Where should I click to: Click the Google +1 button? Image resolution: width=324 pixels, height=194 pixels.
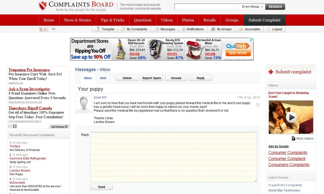43,29
